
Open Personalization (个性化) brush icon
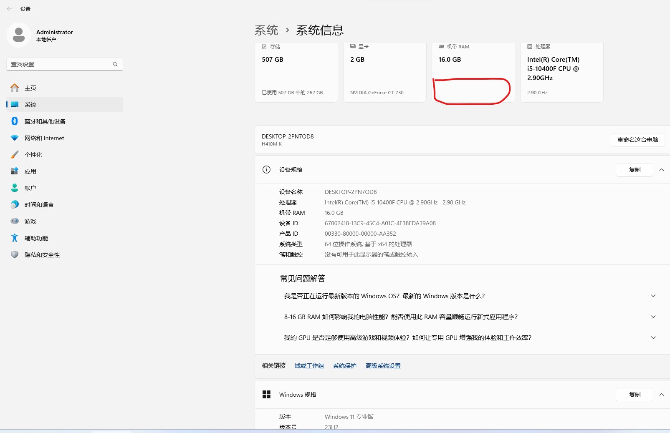(15, 155)
